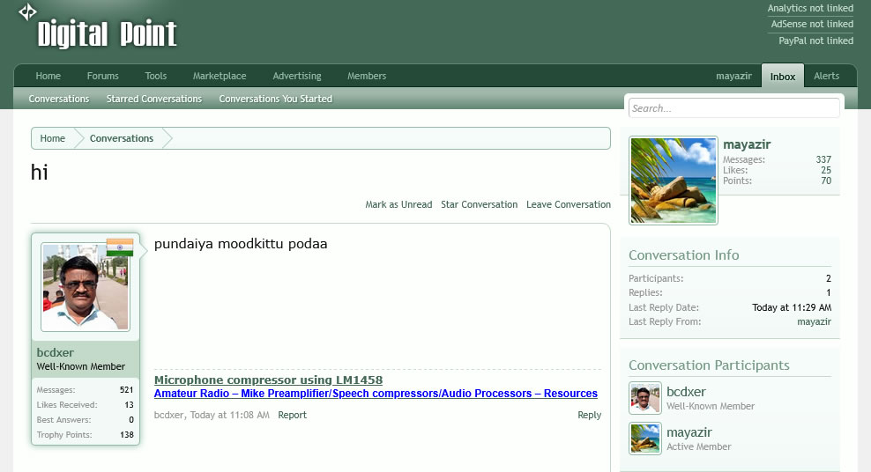Viewport: 871px width, 472px height.
Task: Click bcdxer's small avatar in participants list
Action: coord(645,398)
